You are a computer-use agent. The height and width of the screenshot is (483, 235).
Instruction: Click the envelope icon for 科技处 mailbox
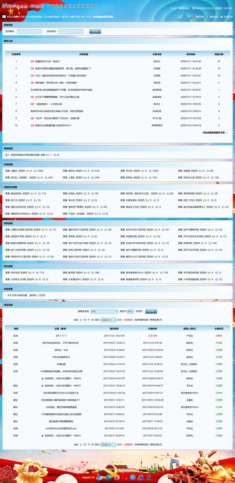pyautogui.click(x=85, y=194)
